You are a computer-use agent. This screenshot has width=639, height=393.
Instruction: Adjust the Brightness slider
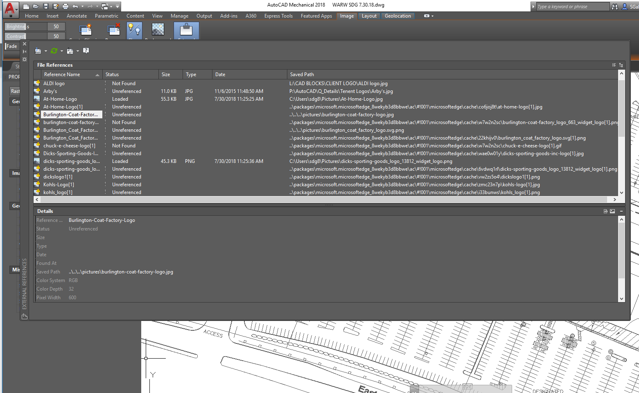point(25,27)
